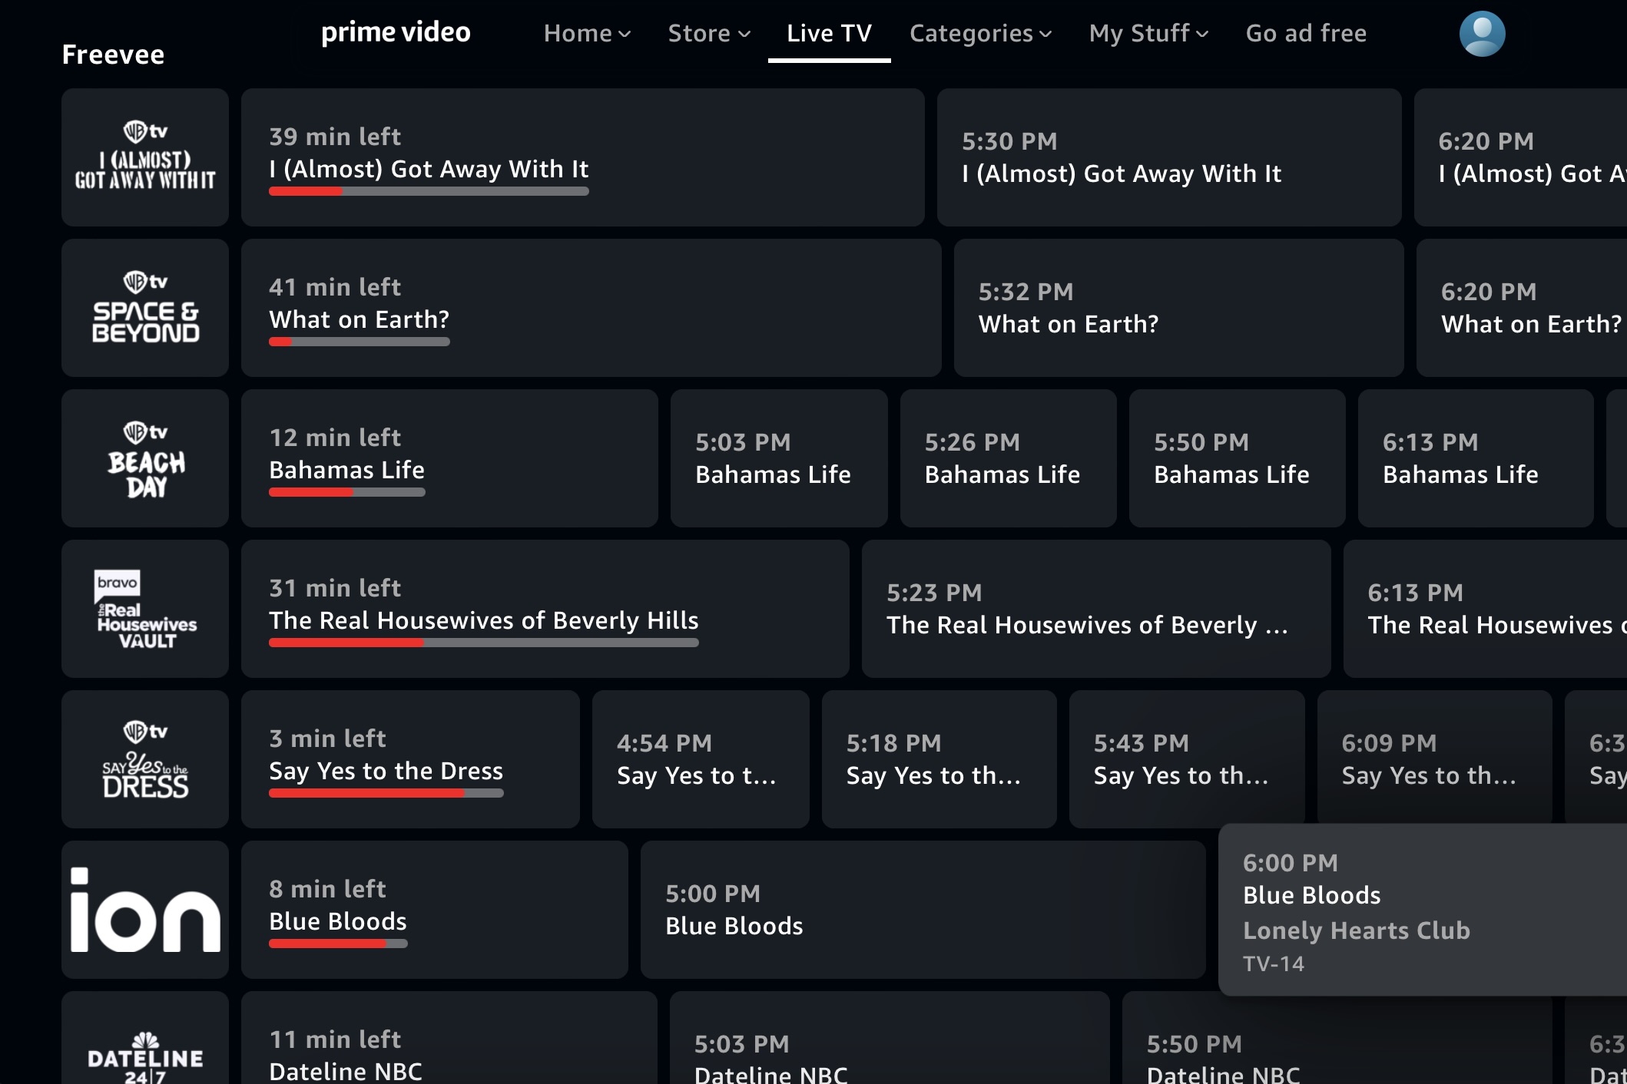
Task: Expand the Store dropdown menu
Action: point(709,33)
